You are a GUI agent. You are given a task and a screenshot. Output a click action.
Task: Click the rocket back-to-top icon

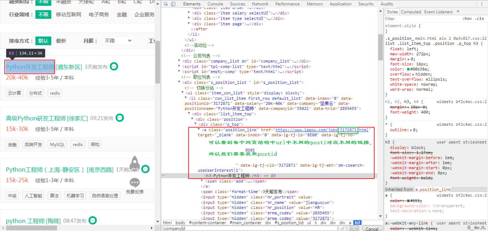(x=135, y=163)
